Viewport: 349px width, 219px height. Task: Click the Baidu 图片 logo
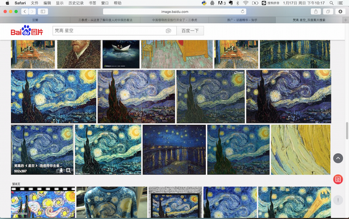coord(27,30)
